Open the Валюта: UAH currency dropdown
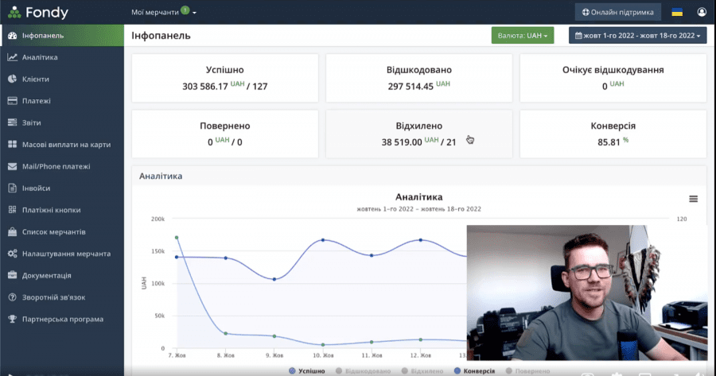716x376 pixels. (523, 36)
